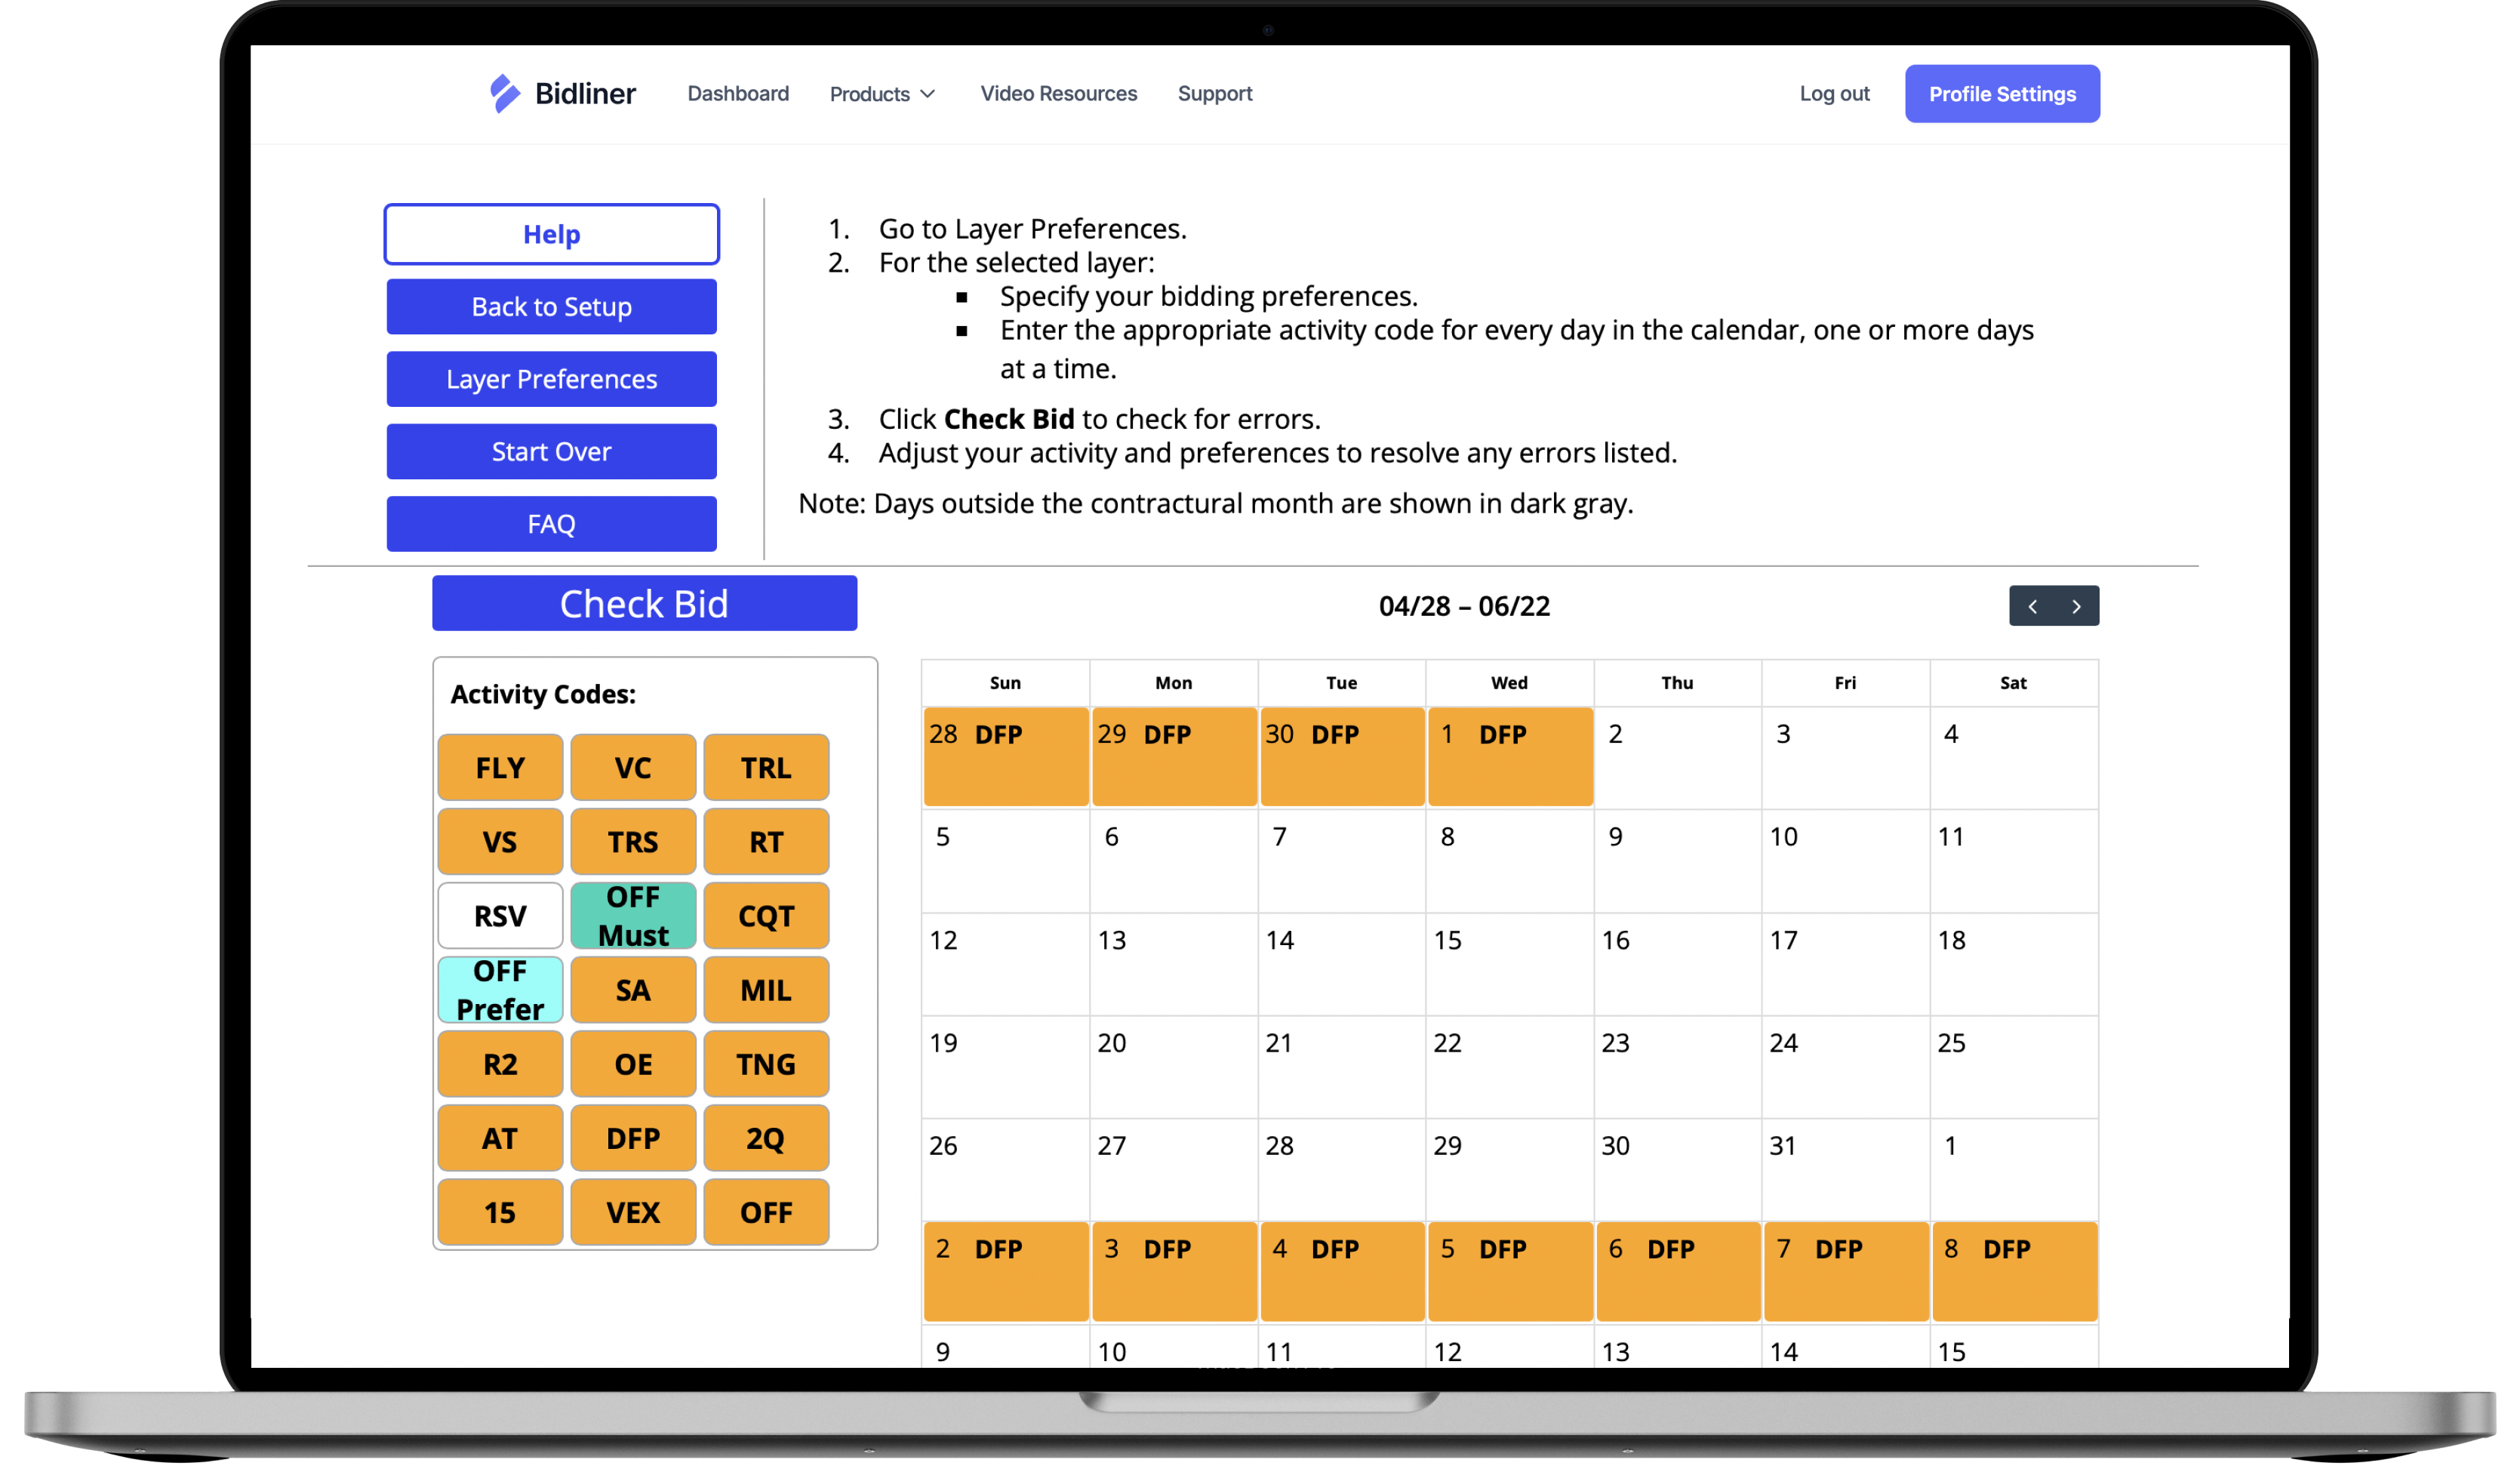Select the VS activity code
The width and height of the screenshot is (2520, 1472).
pyautogui.click(x=500, y=841)
